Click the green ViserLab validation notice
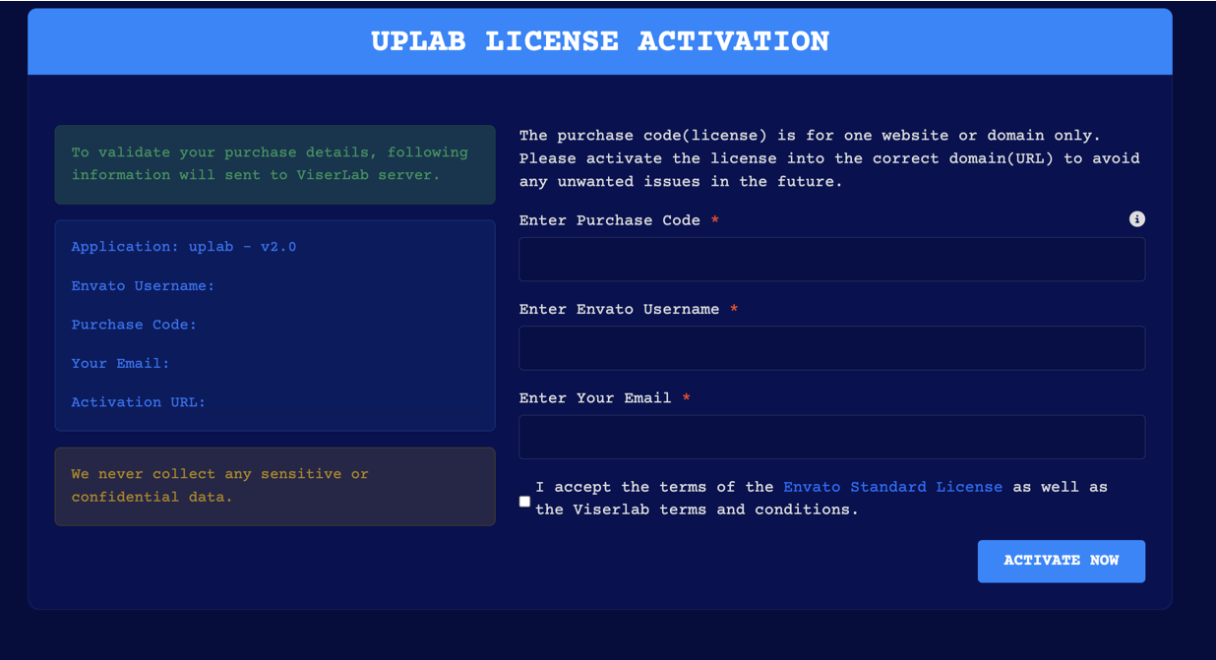The image size is (1216, 660). [274, 164]
